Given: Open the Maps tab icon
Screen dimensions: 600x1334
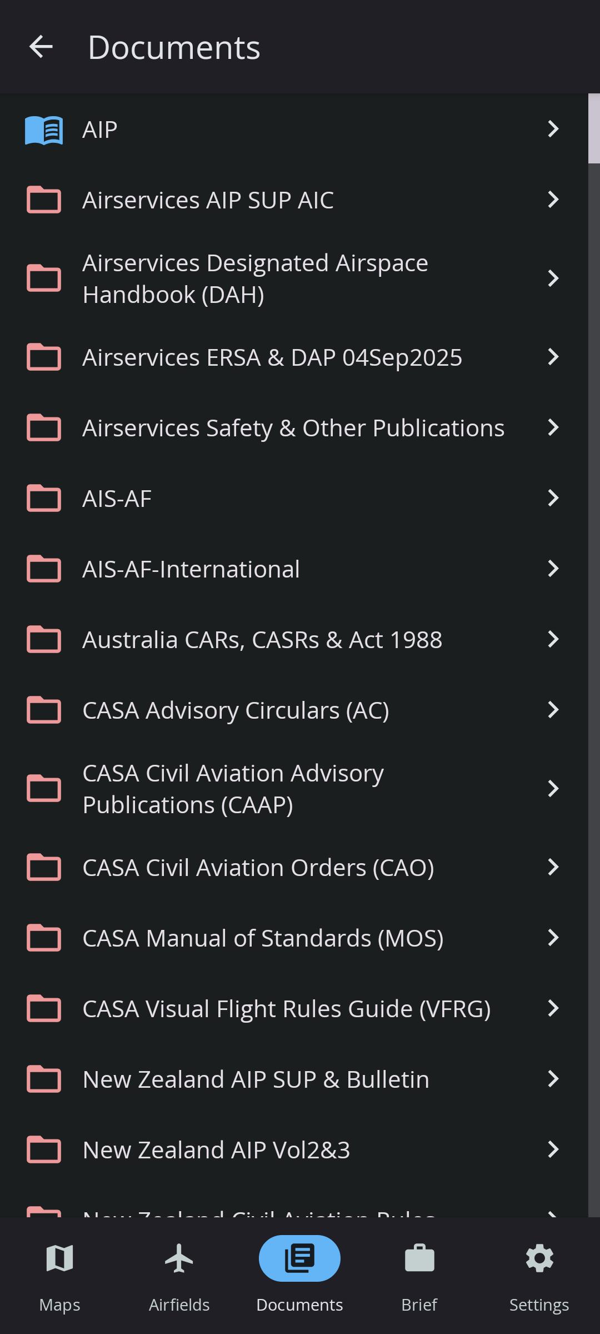Looking at the screenshot, I should pos(59,1258).
